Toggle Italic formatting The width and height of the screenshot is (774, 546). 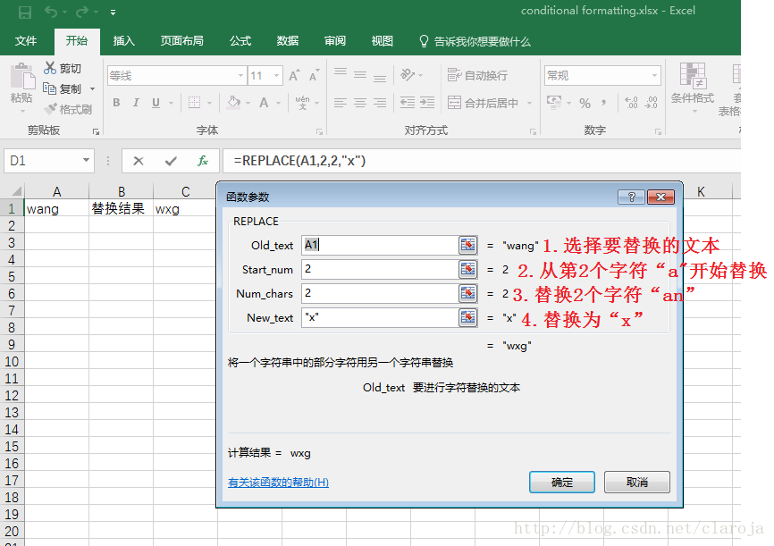coord(136,103)
